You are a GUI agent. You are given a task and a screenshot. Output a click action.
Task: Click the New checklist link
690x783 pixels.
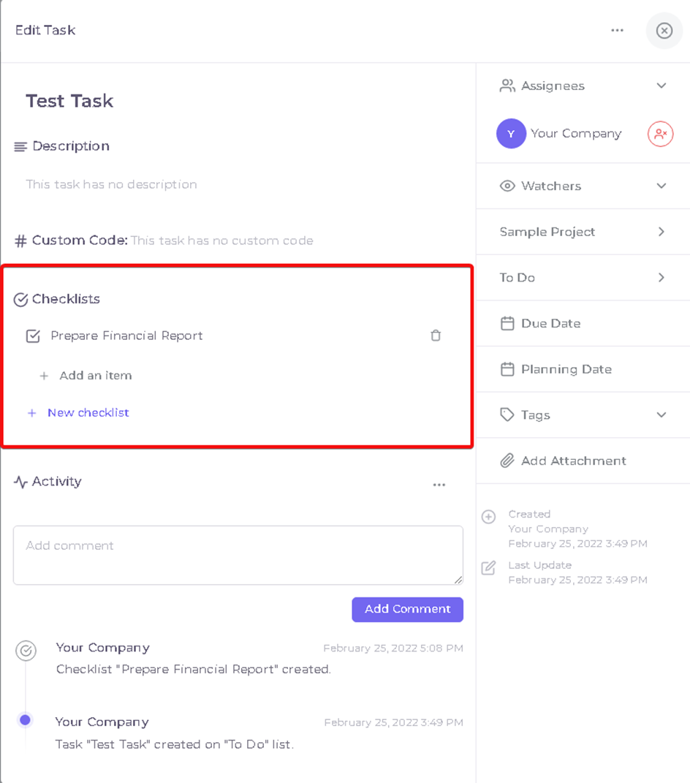click(x=88, y=412)
